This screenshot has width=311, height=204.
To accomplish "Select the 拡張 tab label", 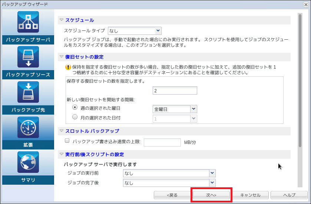I will [x=28, y=145].
